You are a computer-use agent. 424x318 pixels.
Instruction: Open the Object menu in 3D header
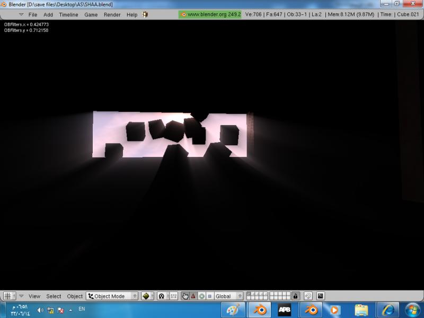[75, 296]
